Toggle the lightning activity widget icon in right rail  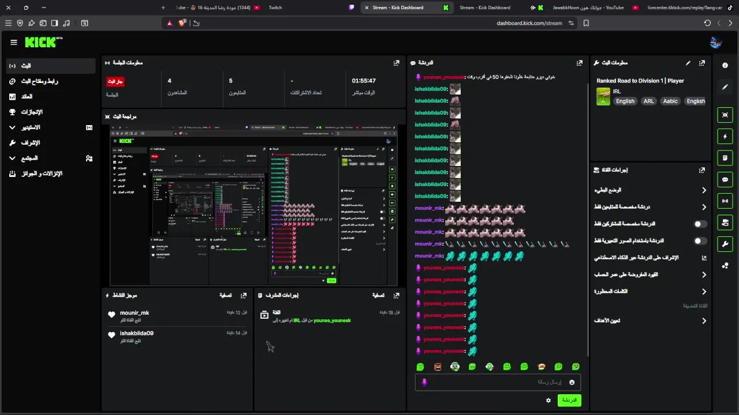(725, 137)
